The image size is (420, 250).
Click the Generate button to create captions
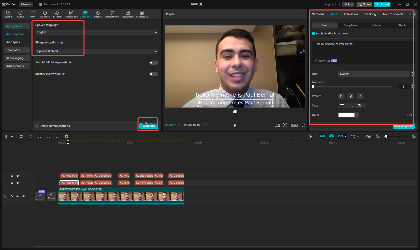[148, 126]
